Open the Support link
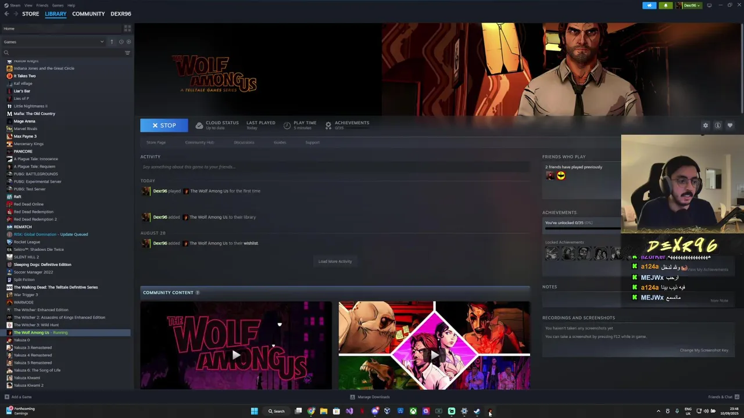The width and height of the screenshot is (744, 418). click(x=313, y=142)
